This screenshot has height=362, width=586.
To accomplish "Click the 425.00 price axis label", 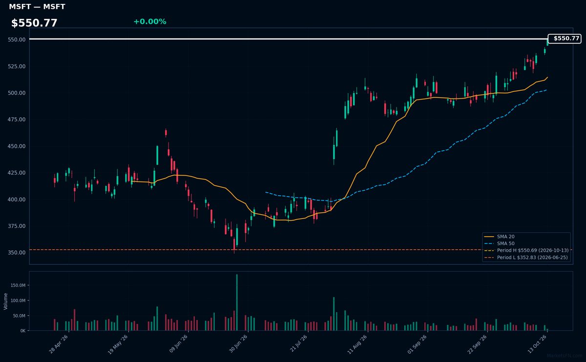I will click(x=17, y=173).
